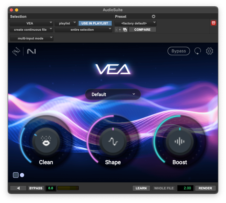Open the create continuous file menu
226x203 pixels.
point(31,30)
